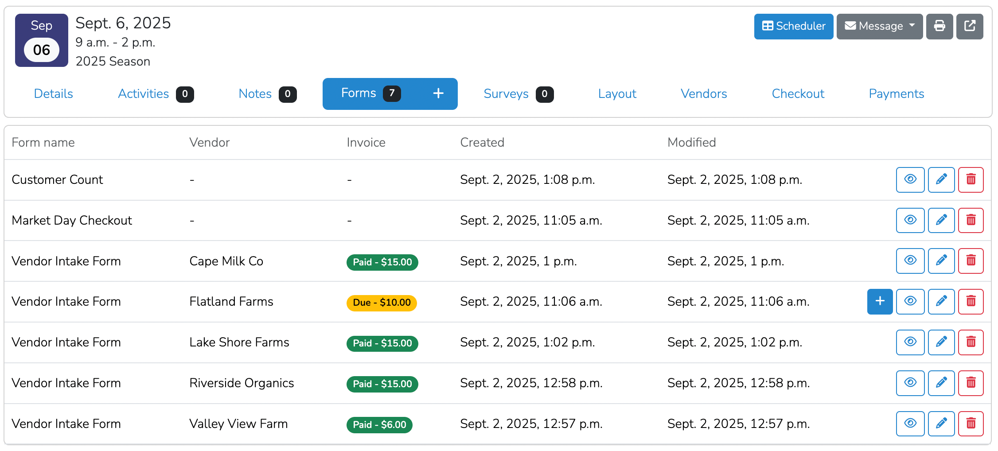View the Flatland Farms intake form
Viewport: 998px width, 451px height.
point(910,301)
